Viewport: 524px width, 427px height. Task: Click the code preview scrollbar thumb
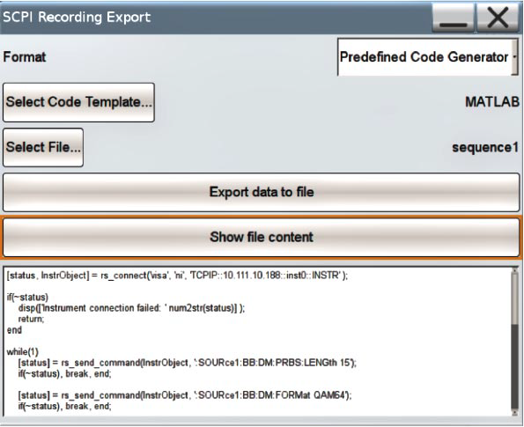514,298
